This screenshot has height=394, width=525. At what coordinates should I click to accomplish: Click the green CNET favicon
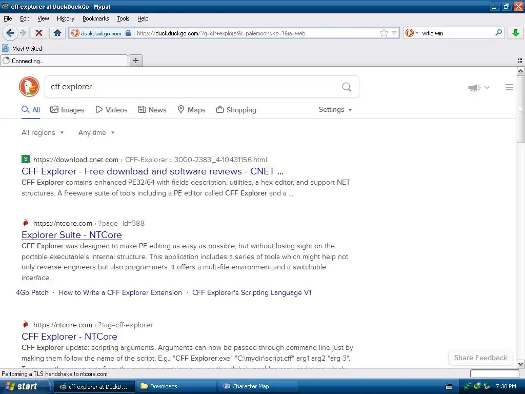[x=26, y=159]
